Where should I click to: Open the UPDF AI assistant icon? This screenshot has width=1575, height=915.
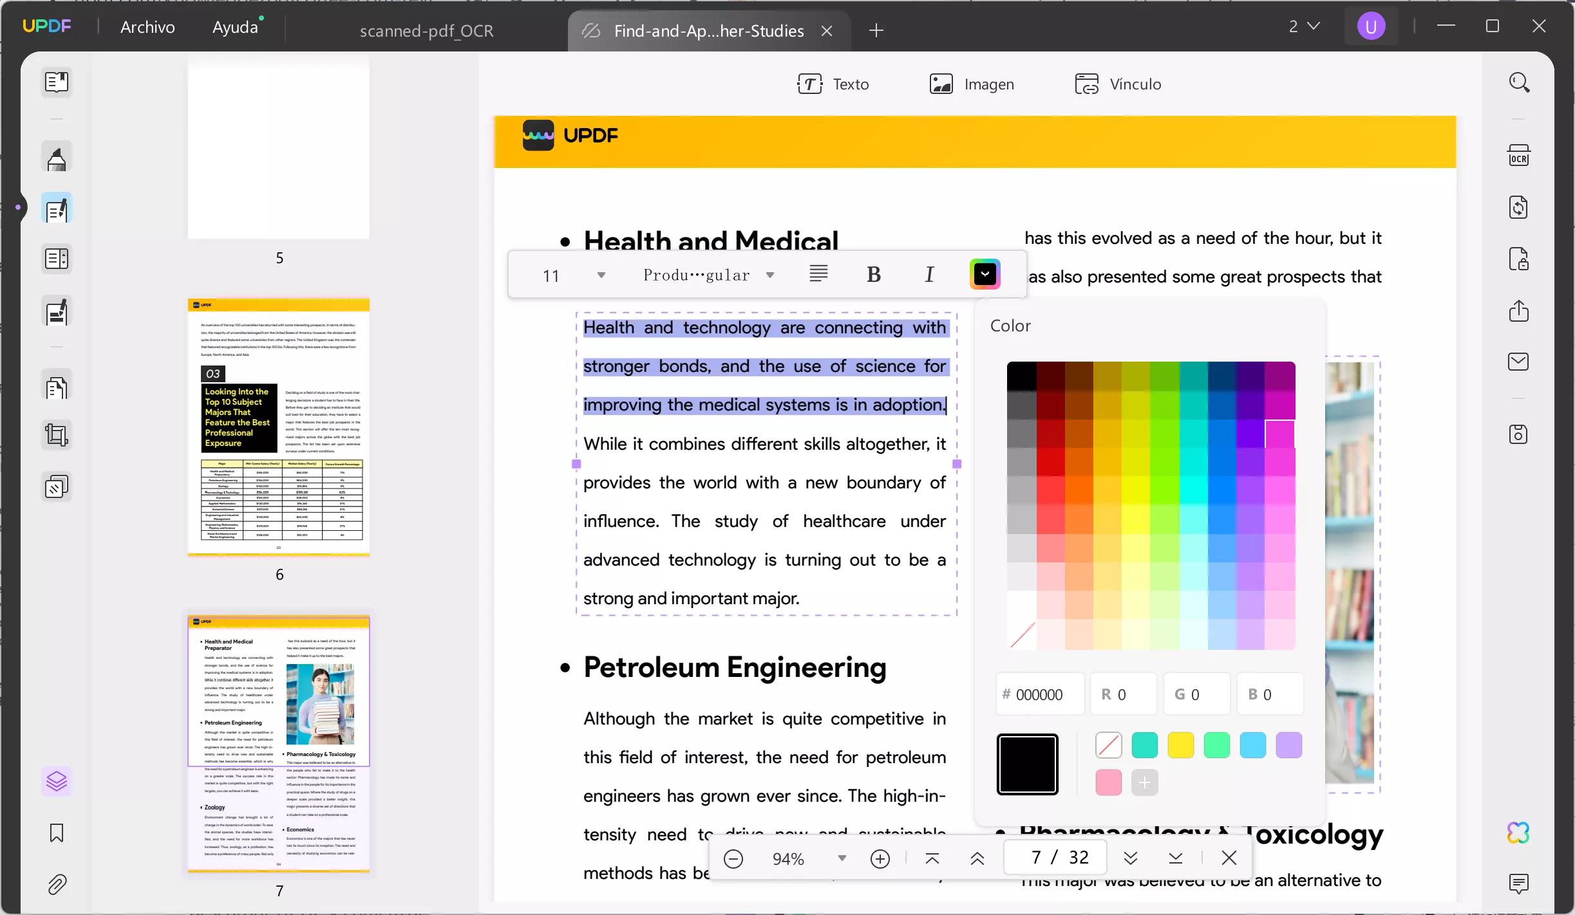coord(1519,833)
